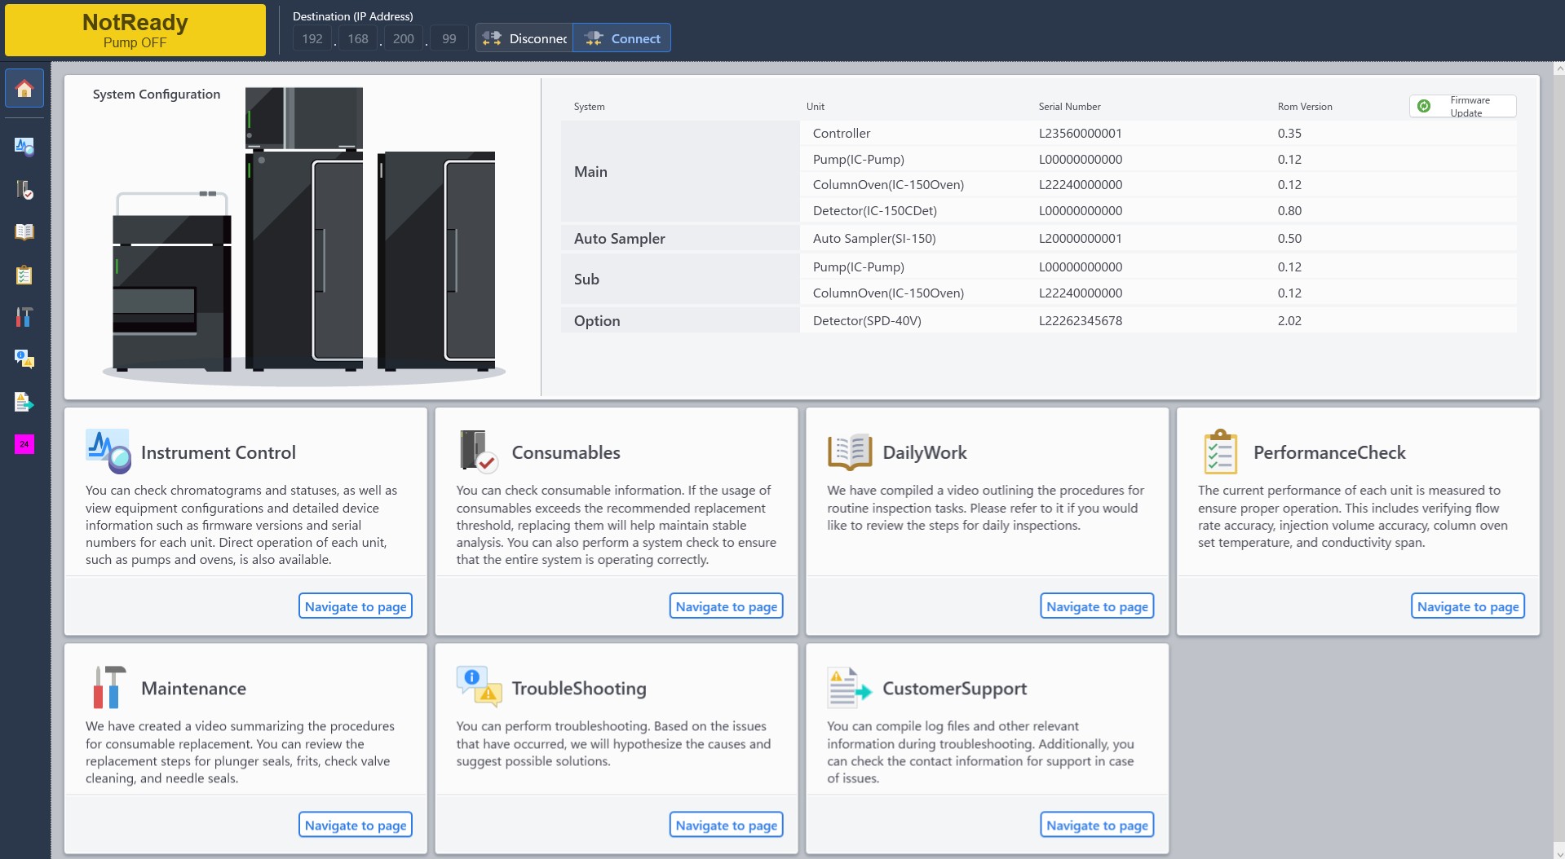Open Instrument Control sidebar icon
Screen dimensions: 1565x859
coord(24,147)
